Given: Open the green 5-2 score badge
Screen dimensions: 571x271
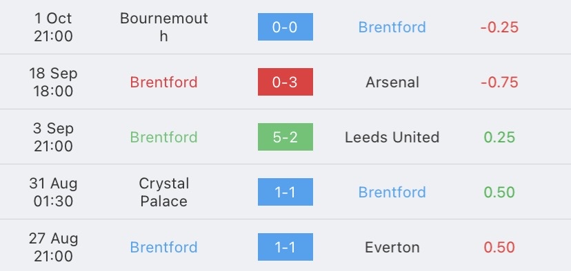Looking at the screenshot, I should (x=285, y=137).
